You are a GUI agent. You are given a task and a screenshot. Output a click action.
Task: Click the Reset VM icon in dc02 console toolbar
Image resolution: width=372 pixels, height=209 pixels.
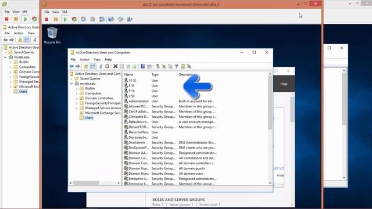point(74,19)
